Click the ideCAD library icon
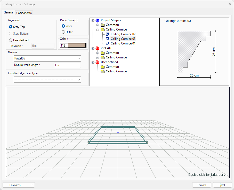 [x=97, y=48]
